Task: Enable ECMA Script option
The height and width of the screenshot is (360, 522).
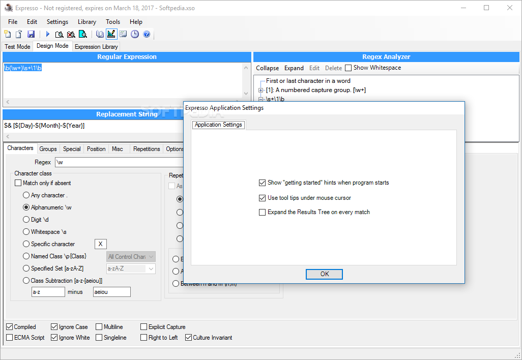Action: [x=9, y=338]
